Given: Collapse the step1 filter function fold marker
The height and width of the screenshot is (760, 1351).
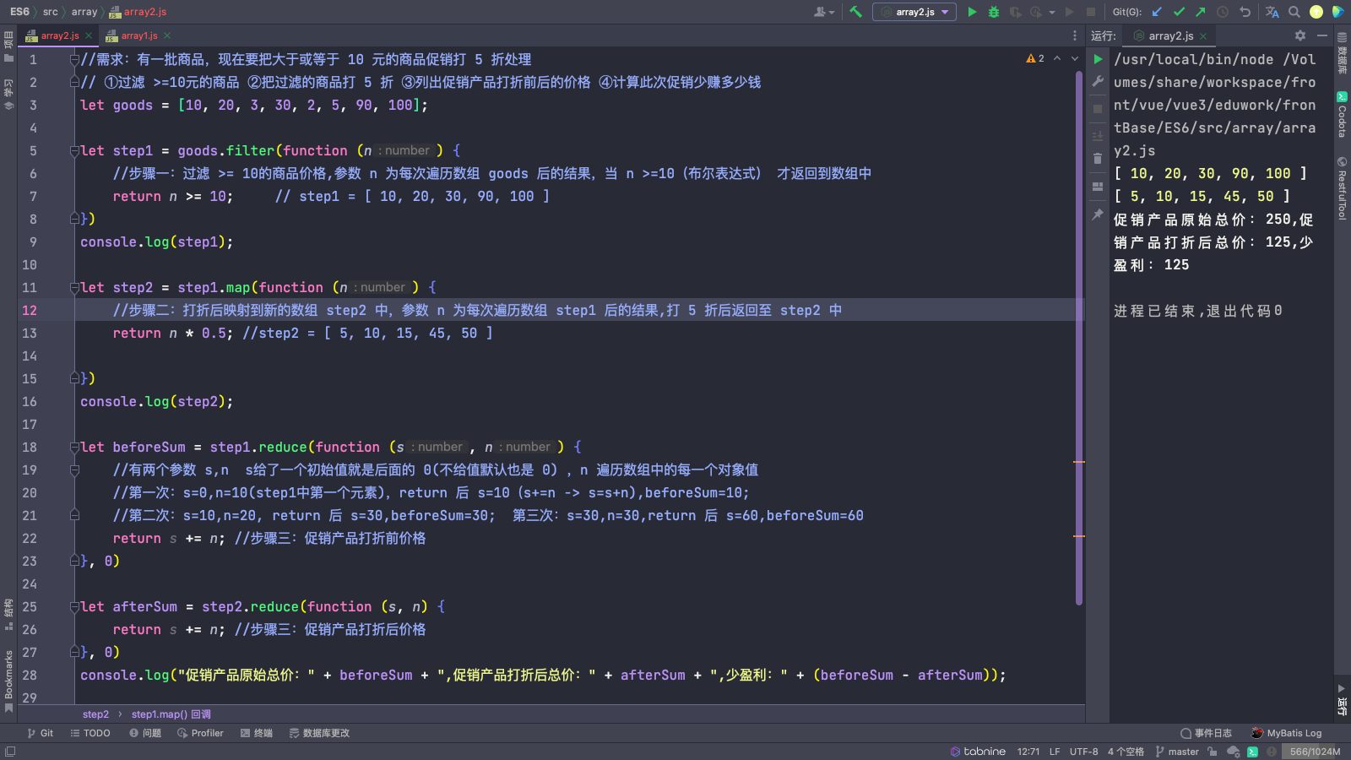Looking at the screenshot, I should click(x=74, y=151).
